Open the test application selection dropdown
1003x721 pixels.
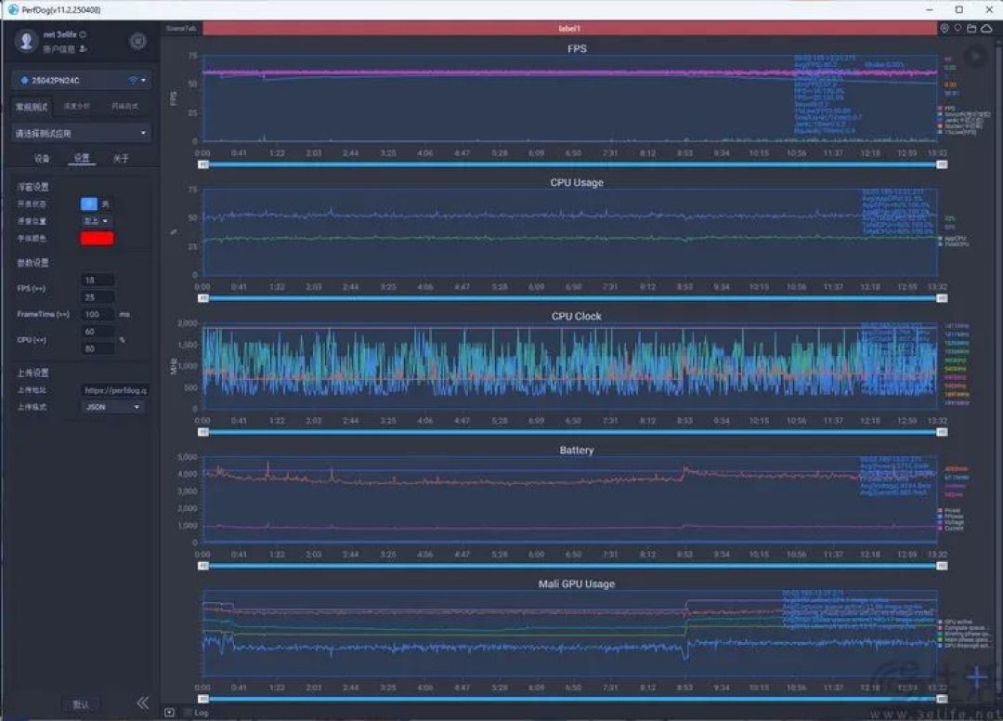82,133
